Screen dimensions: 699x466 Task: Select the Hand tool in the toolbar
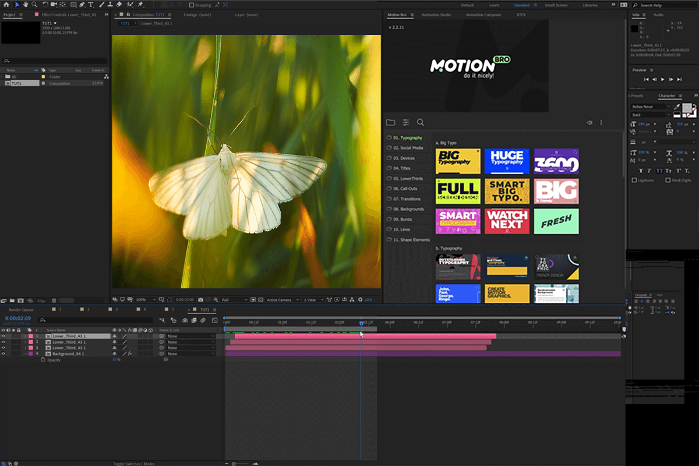[x=26, y=5]
